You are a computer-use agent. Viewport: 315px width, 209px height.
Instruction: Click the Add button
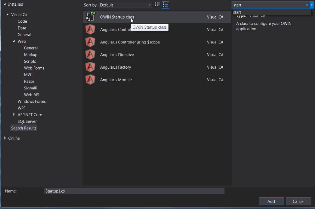(271, 201)
